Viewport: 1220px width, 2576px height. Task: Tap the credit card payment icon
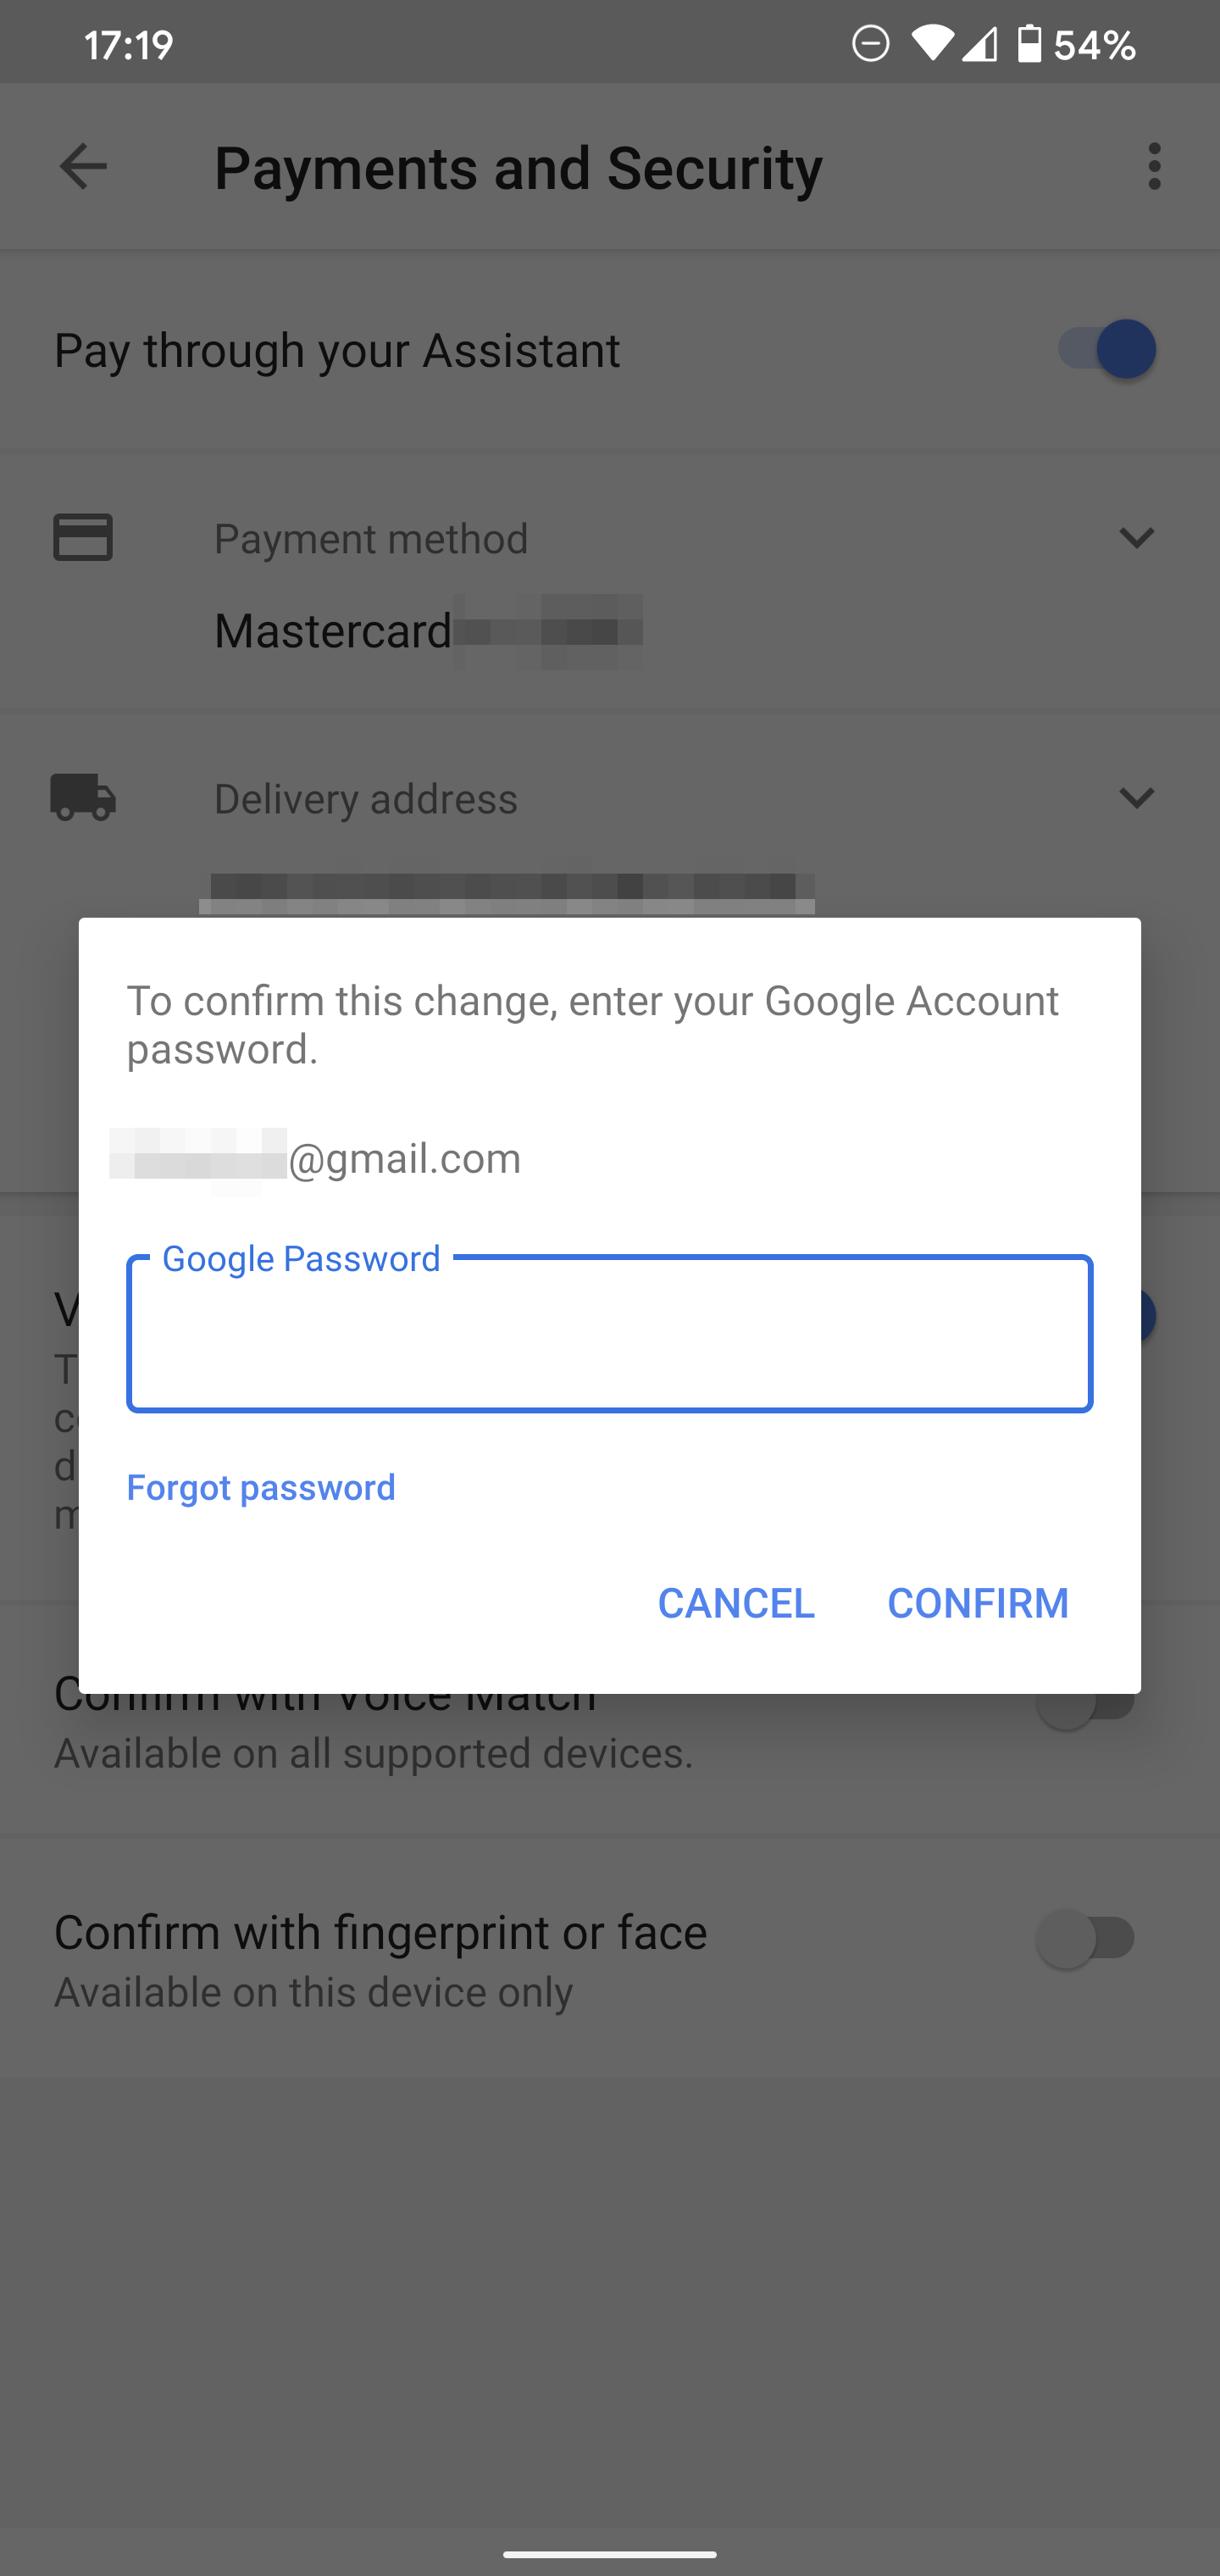[x=83, y=538]
